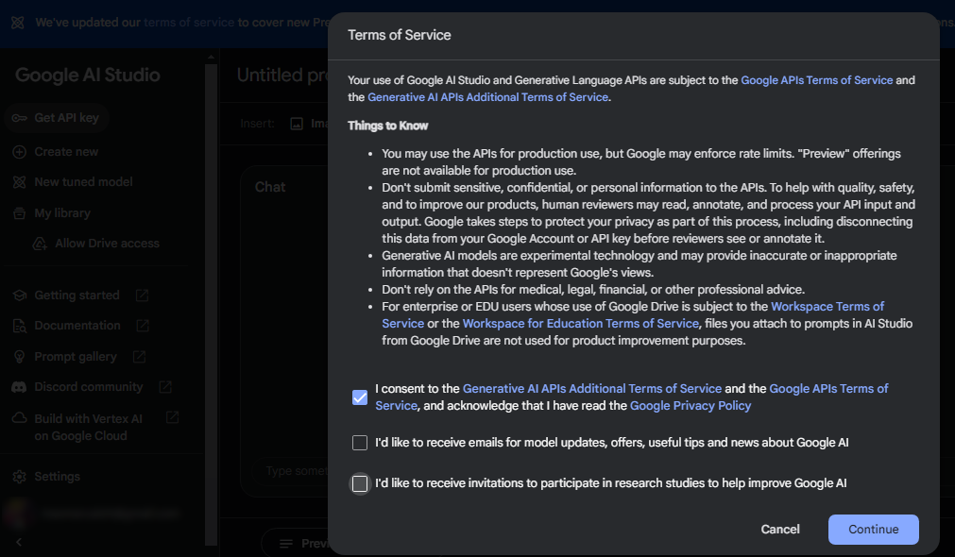Open the Google Privacy Policy link
This screenshot has width=955, height=557.
click(691, 406)
